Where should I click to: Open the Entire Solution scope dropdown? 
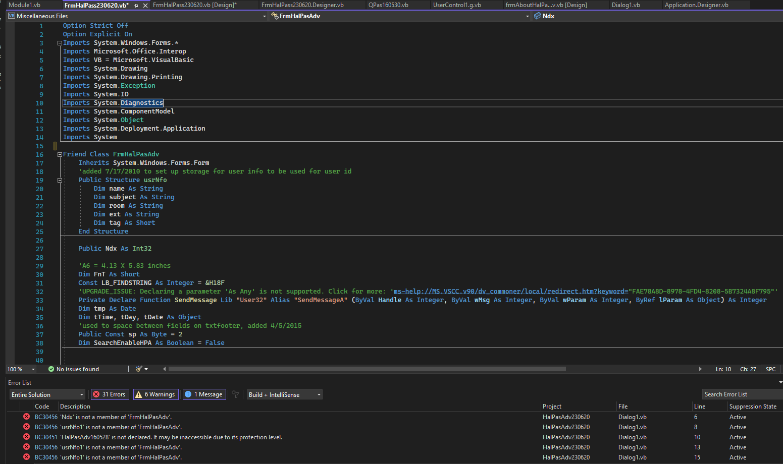click(47, 394)
